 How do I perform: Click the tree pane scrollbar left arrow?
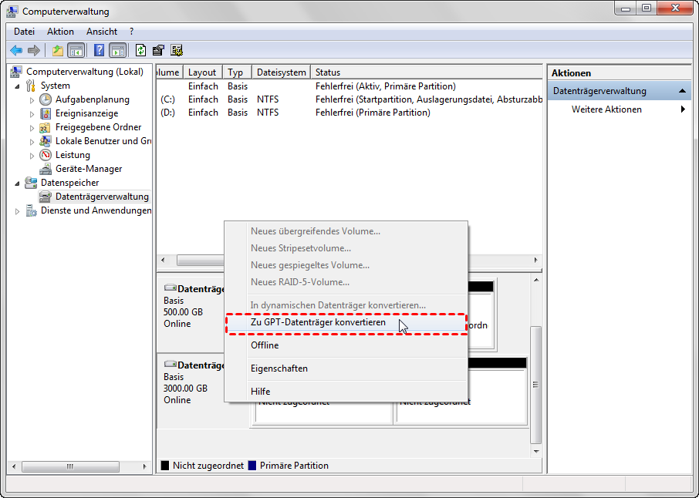14,467
